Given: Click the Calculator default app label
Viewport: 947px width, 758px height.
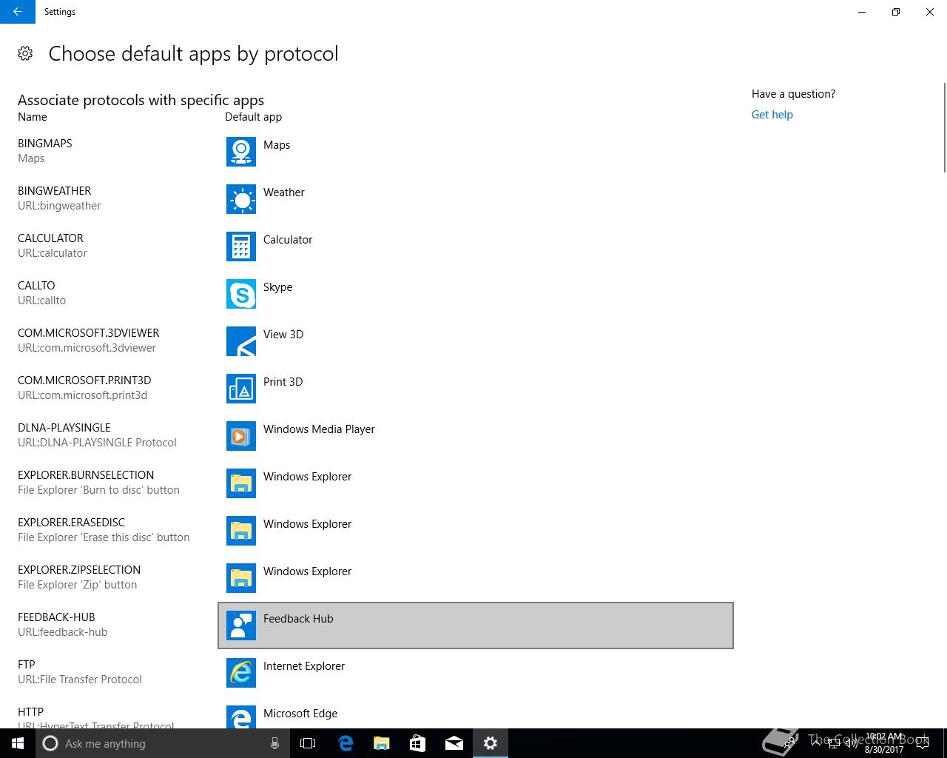Looking at the screenshot, I should [288, 240].
